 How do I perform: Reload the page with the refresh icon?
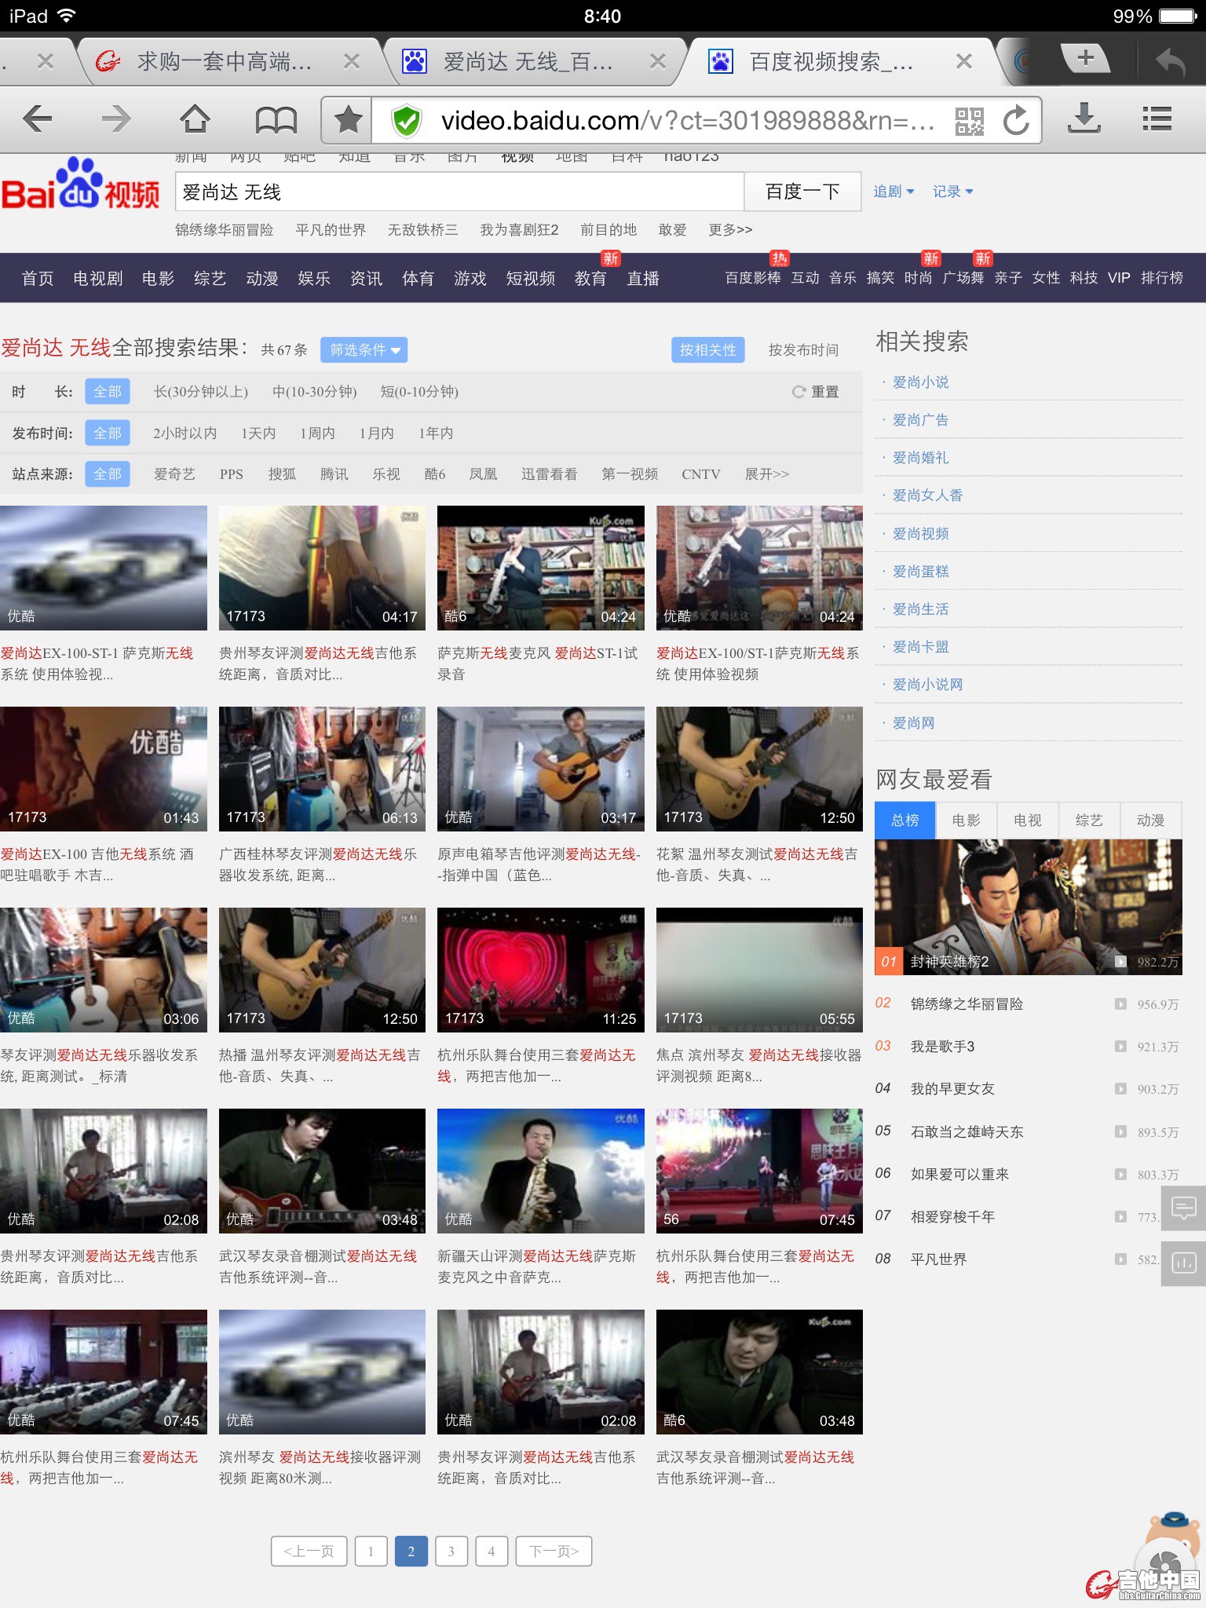tap(1016, 120)
